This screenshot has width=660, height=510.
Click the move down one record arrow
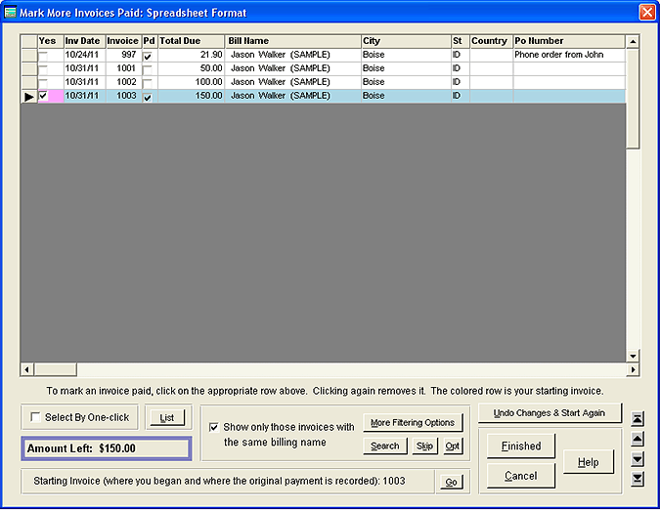638,459
